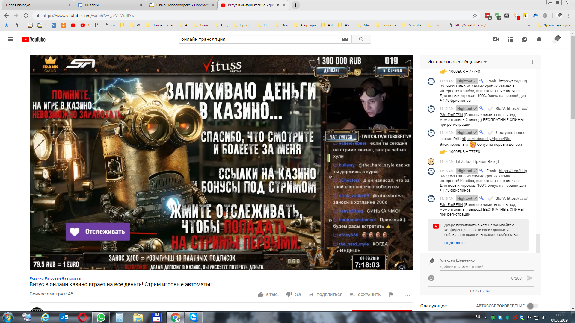This screenshot has width=575, height=323.
Task: Click the YouTube search magnifier button
Action: pos(361,39)
